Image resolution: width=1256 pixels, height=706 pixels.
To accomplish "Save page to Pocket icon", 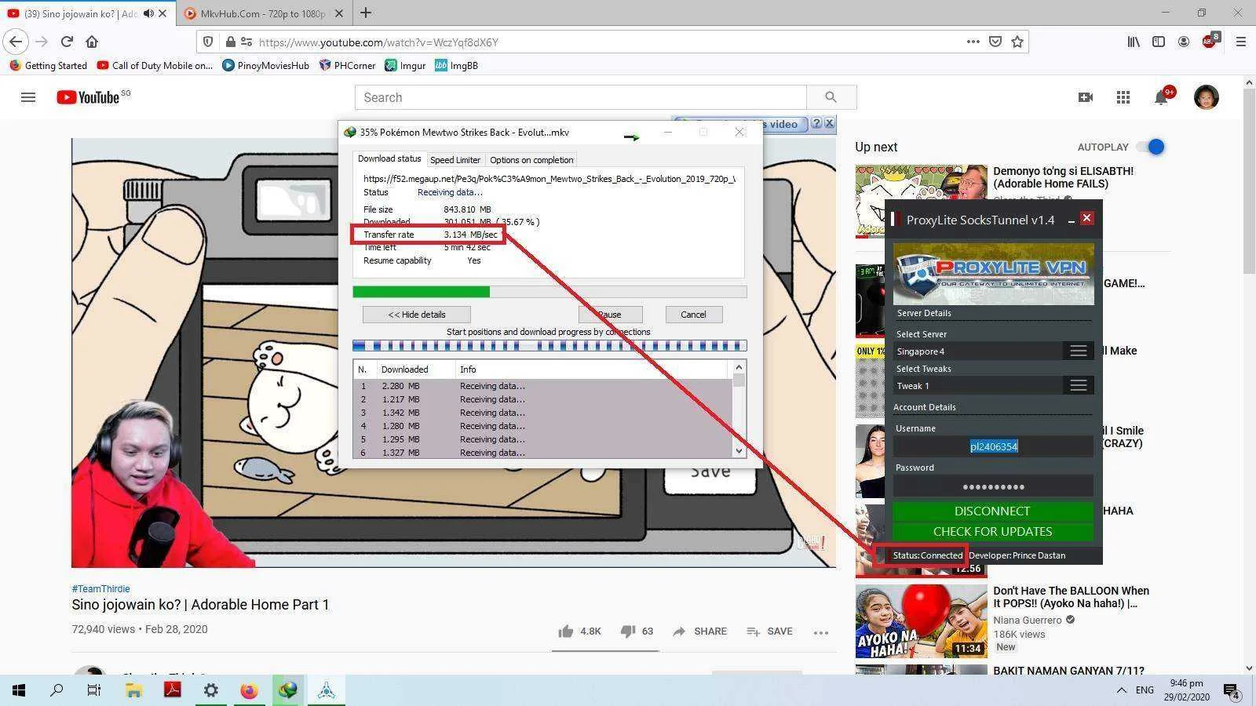I will click(995, 42).
